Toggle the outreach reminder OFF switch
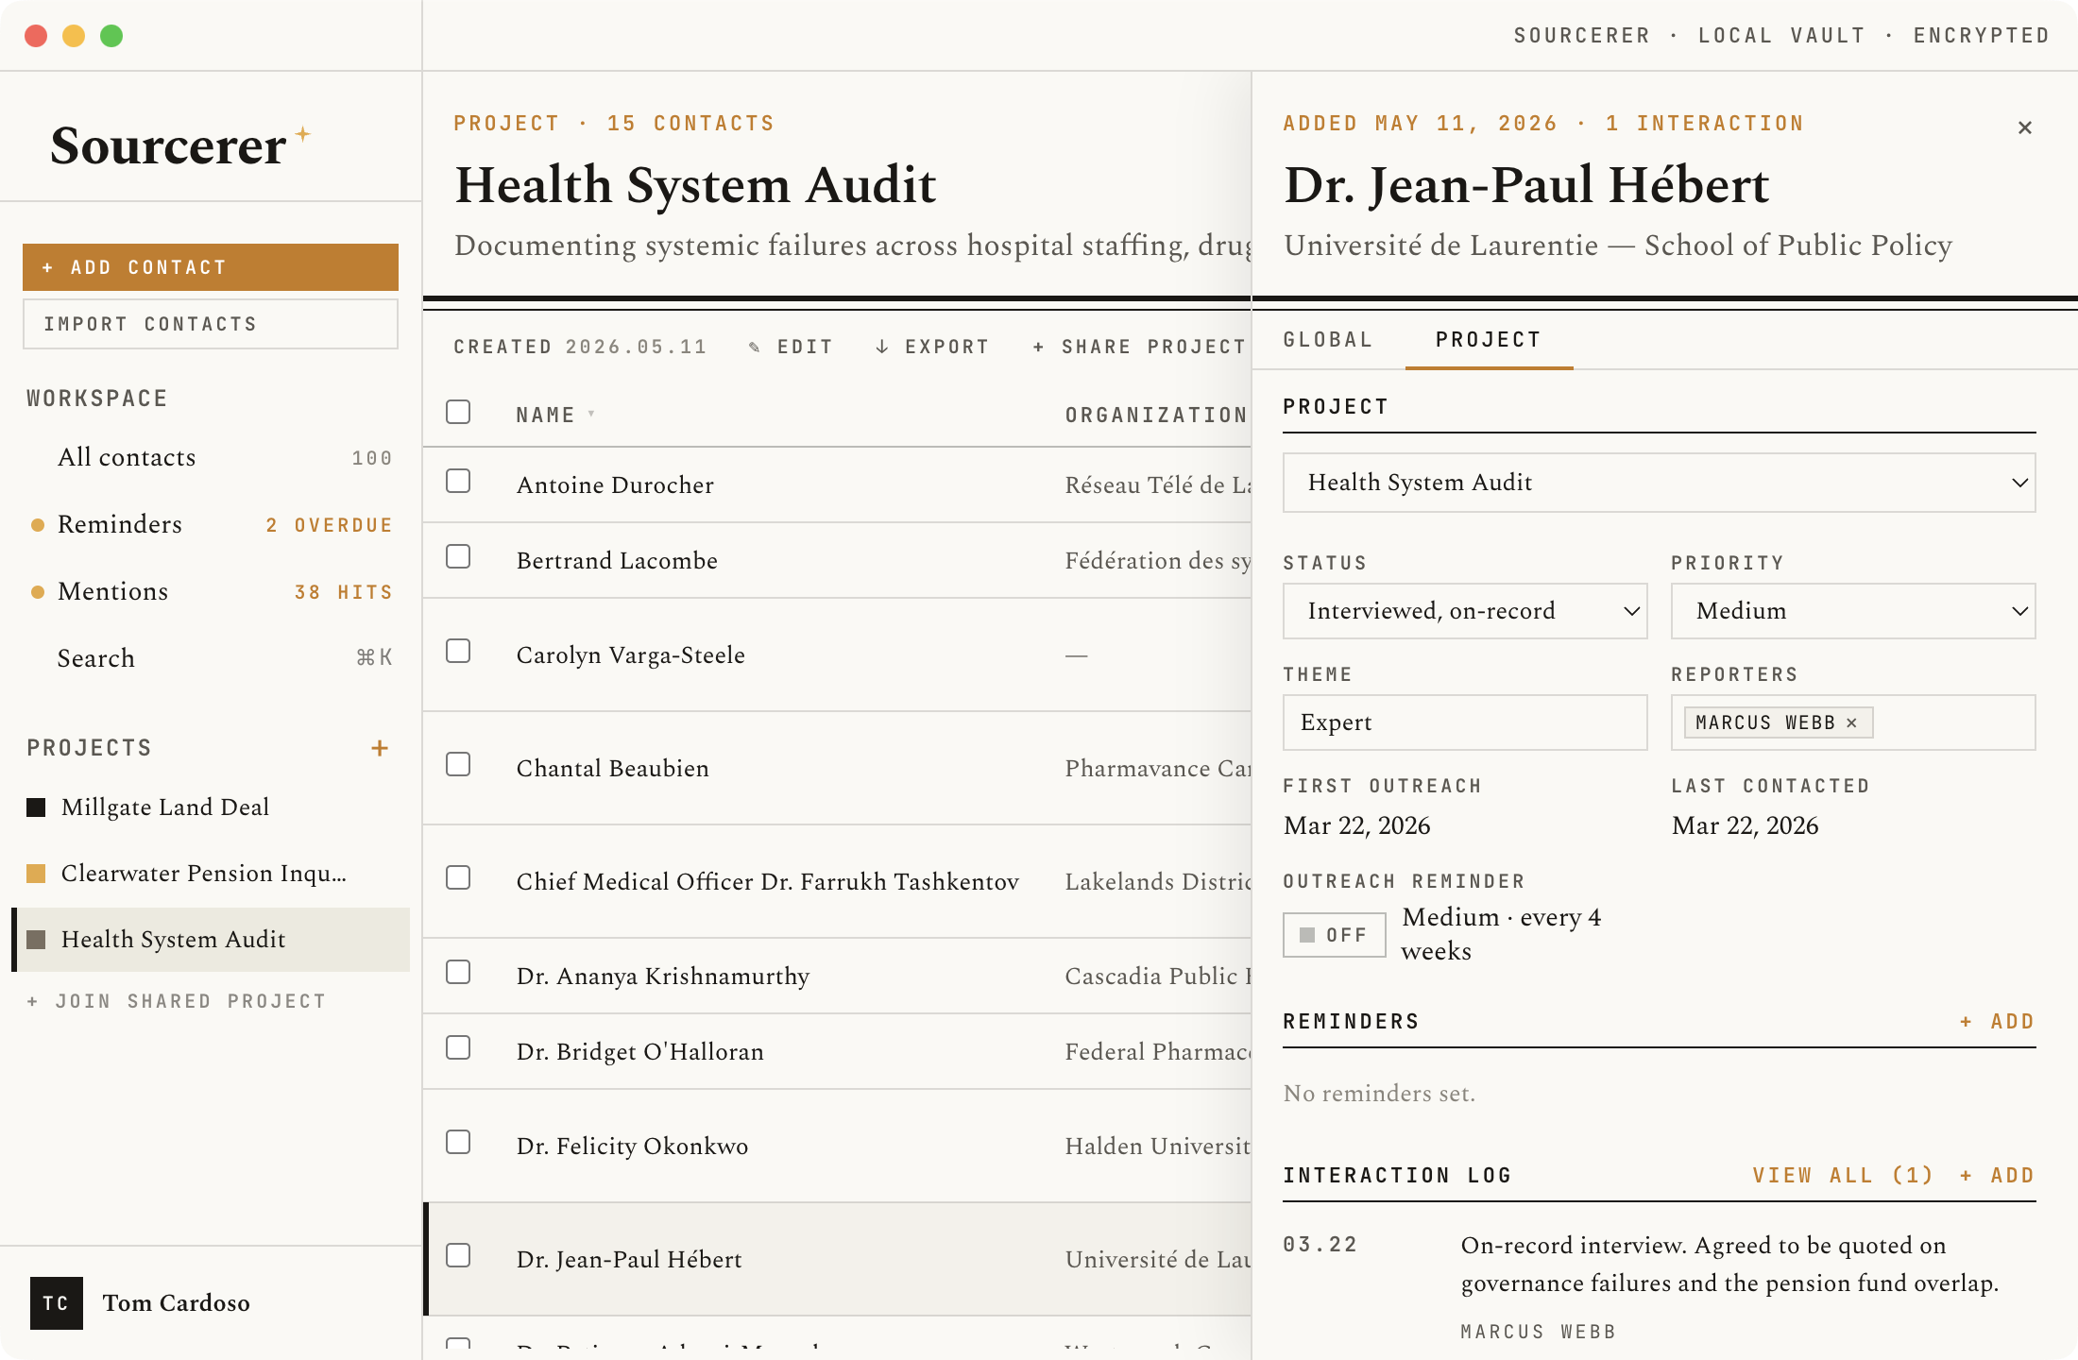Viewport: 2078px width, 1360px height. coord(1334,935)
